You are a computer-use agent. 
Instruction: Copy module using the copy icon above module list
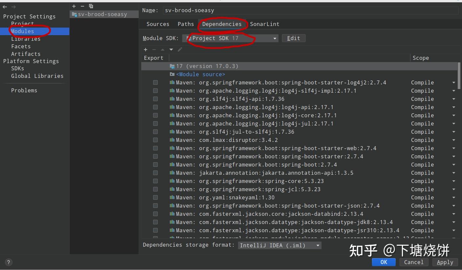point(91,6)
